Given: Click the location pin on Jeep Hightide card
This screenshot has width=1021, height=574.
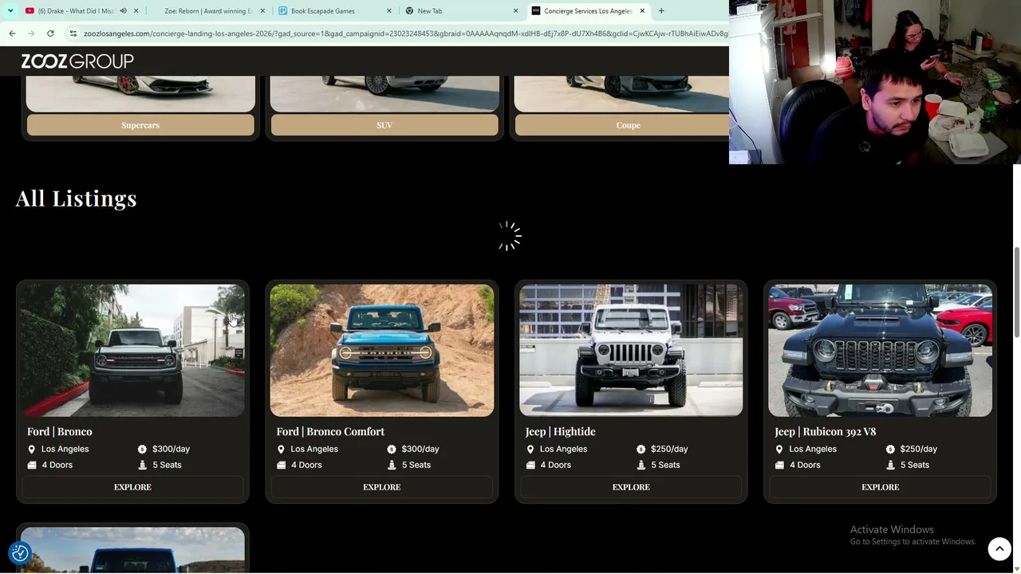Looking at the screenshot, I should point(530,450).
